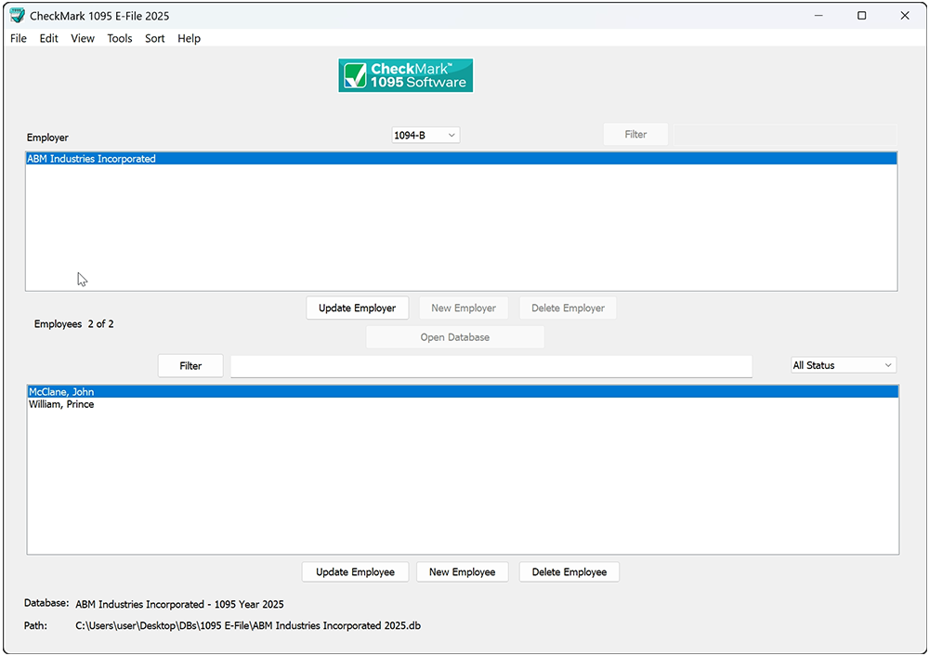Click the employee Filter button
This screenshot has height=656, width=929.
click(x=190, y=365)
